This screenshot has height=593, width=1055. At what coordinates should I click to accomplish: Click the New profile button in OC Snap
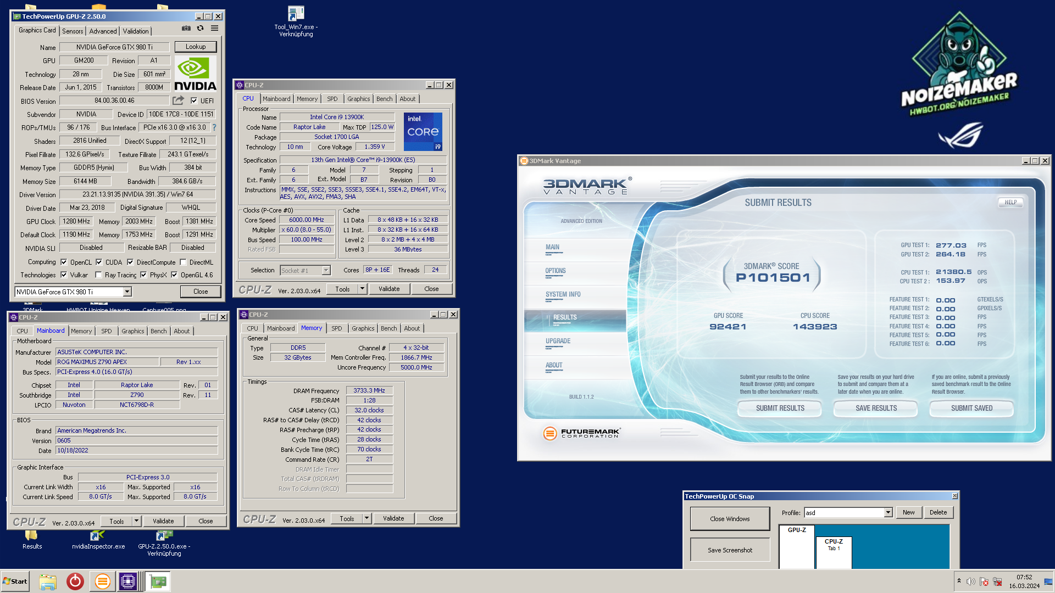[x=908, y=512]
